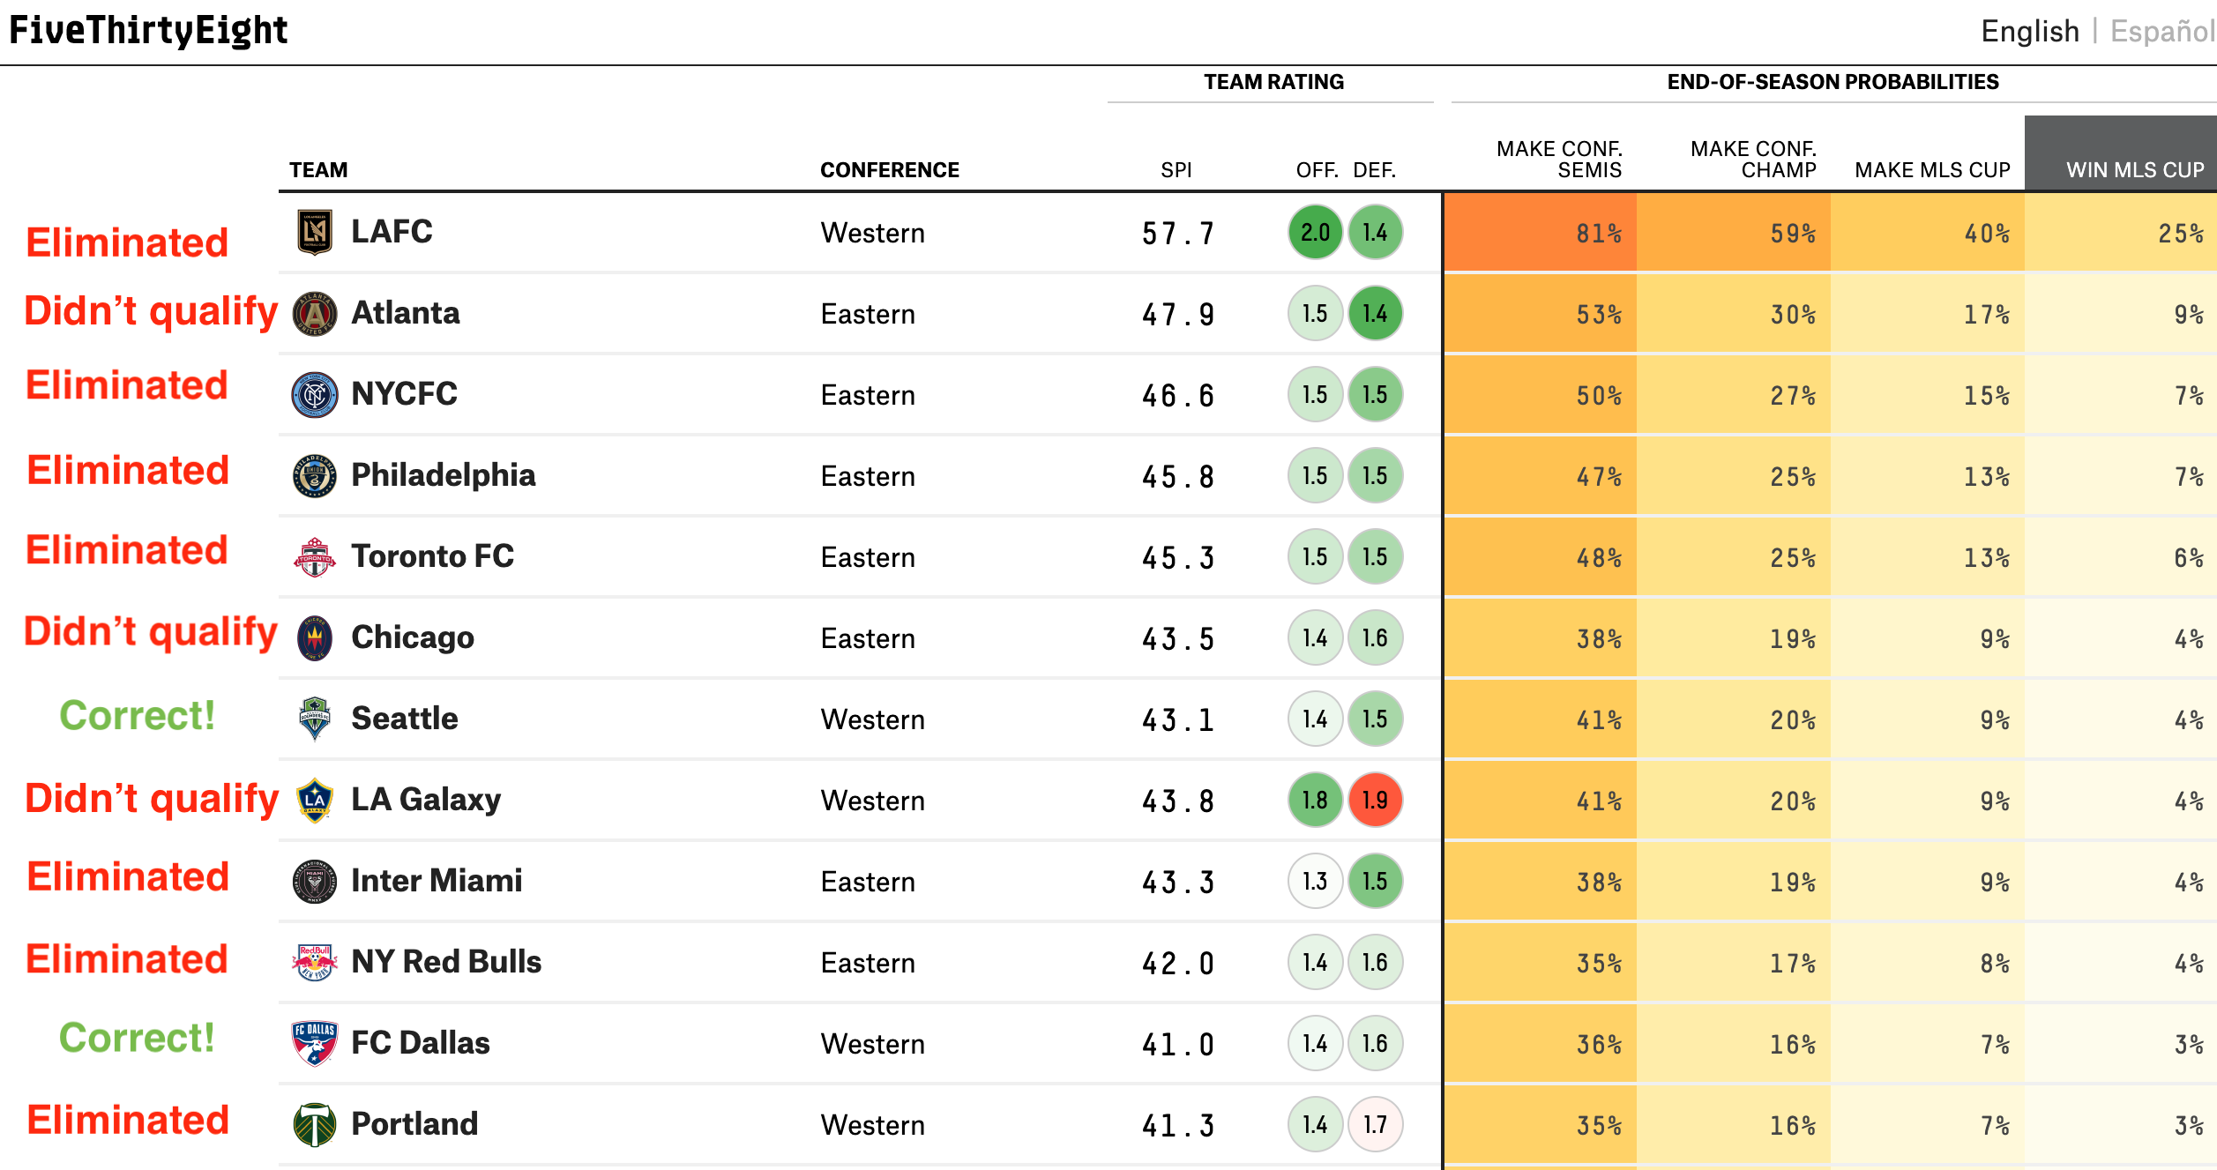Open the FiveThirtyEight home logo
This screenshot has height=1170, width=2217.
[148, 31]
